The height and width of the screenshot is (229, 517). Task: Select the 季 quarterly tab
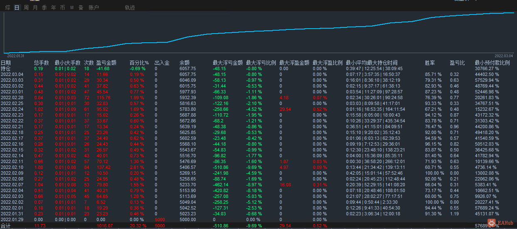(x=44, y=7)
